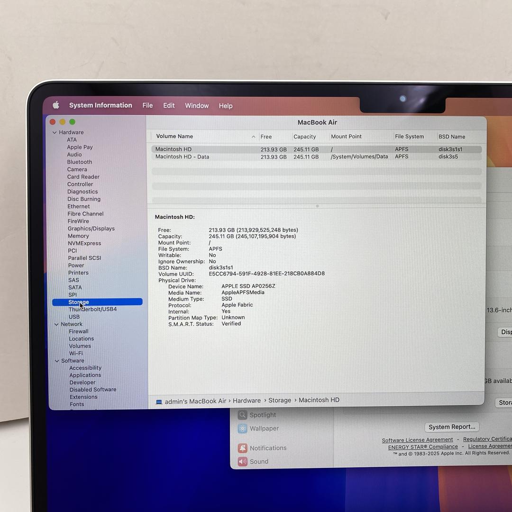Select PCI in the sidebar
512x512 pixels.
73,251
